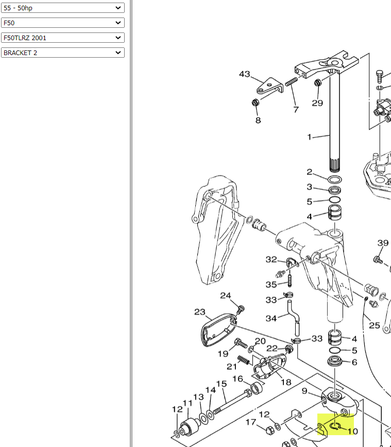The image size is (391, 447).
Task: Click part number 13 label
Action: point(198,397)
